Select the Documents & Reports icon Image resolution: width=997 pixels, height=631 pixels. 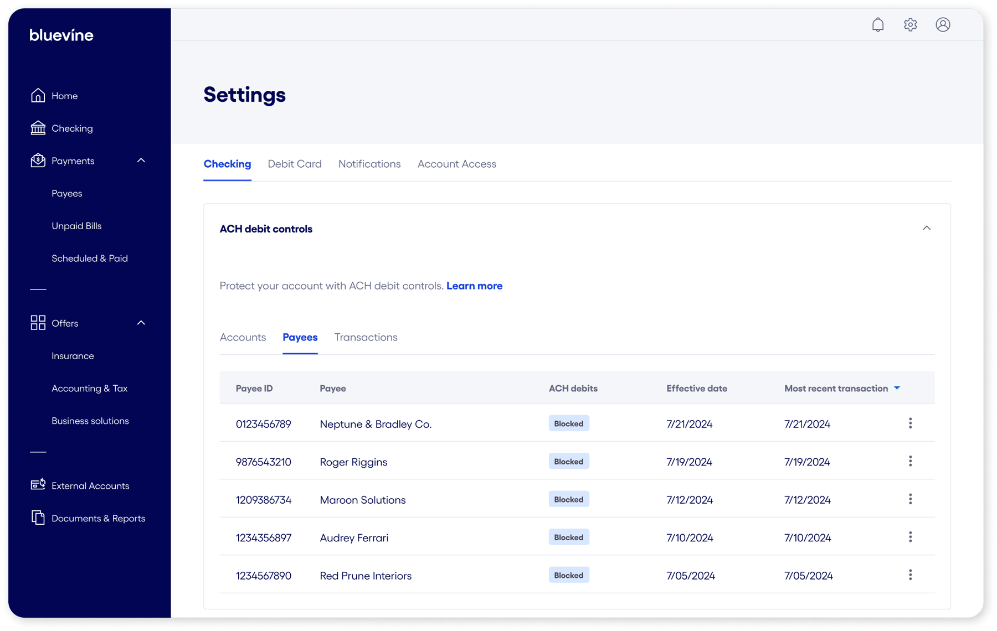[38, 518]
